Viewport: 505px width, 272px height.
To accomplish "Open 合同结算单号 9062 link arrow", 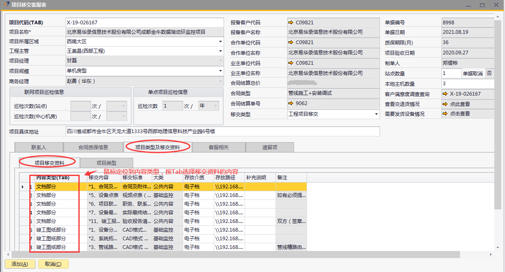I will (x=291, y=103).
